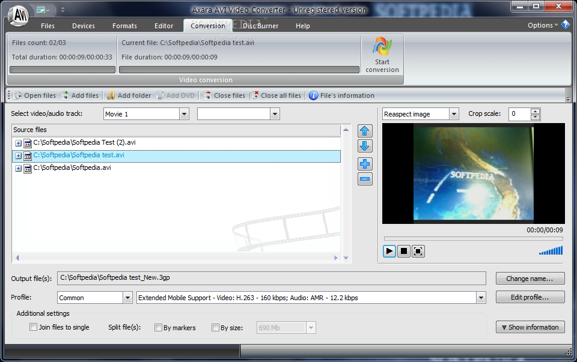The image size is (577, 362).
Task: Open the Help tab
Action: [x=302, y=26]
